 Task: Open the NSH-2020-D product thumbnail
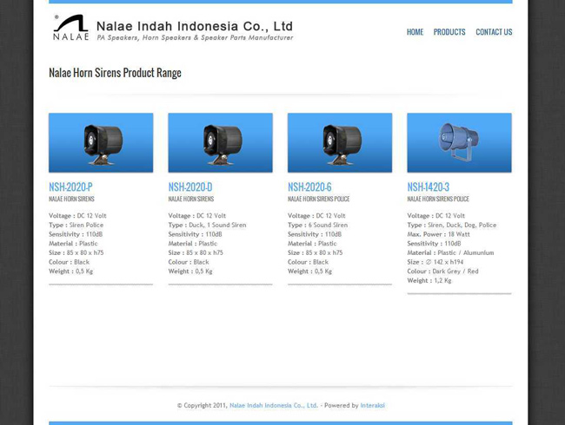click(220, 143)
